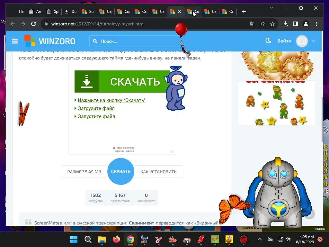Screen dimensions: 329x247
Task: Click the Яндекс Браузер ad caption
Action: 123,149
